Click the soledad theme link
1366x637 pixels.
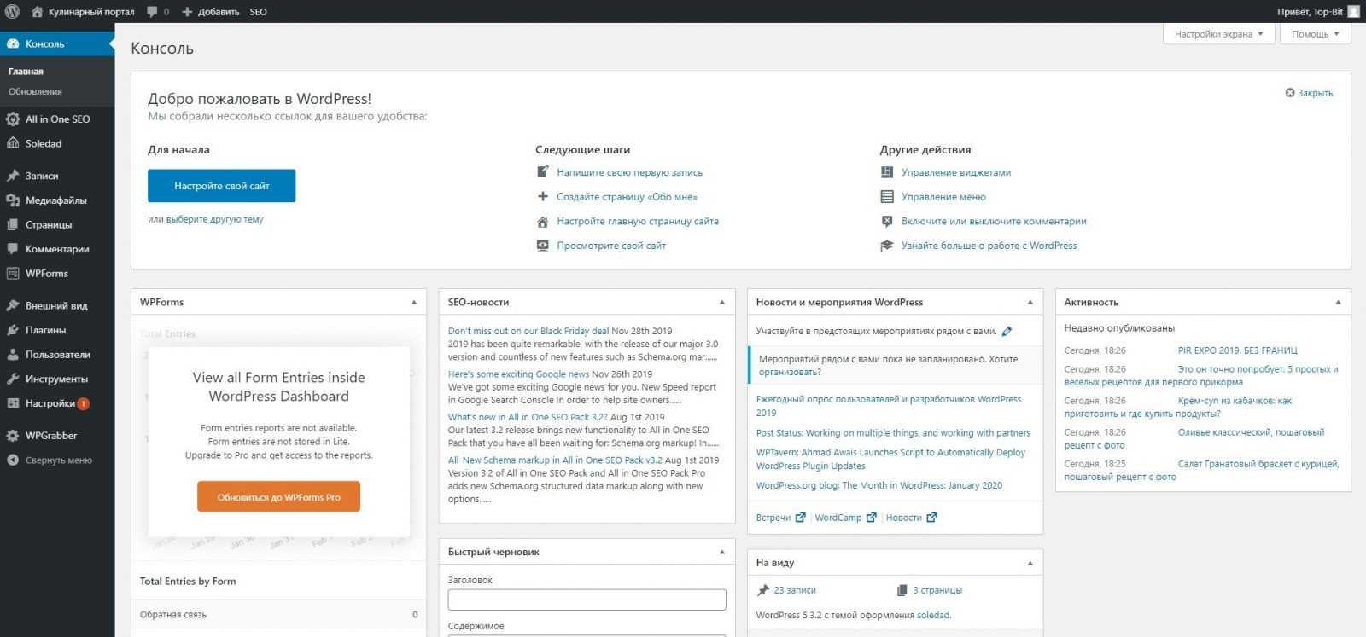pyautogui.click(x=933, y=615)
